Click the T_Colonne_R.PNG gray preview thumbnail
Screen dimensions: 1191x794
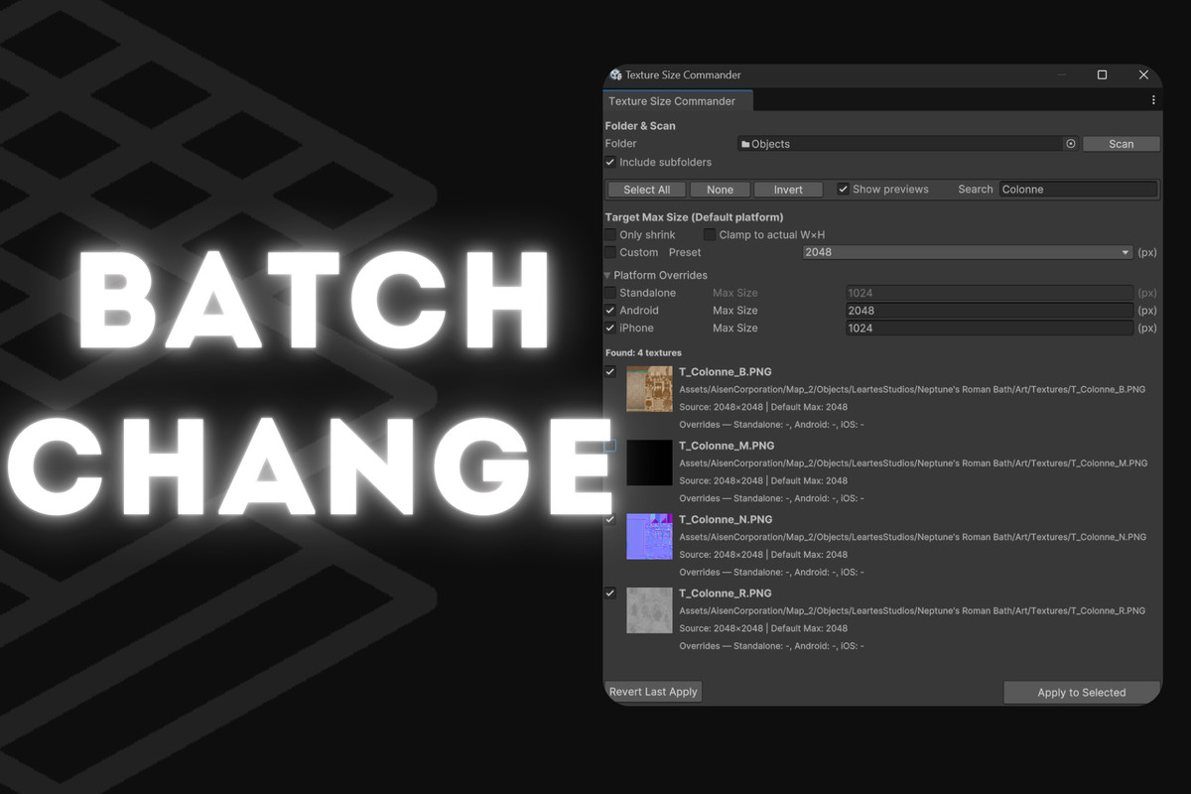649,610
